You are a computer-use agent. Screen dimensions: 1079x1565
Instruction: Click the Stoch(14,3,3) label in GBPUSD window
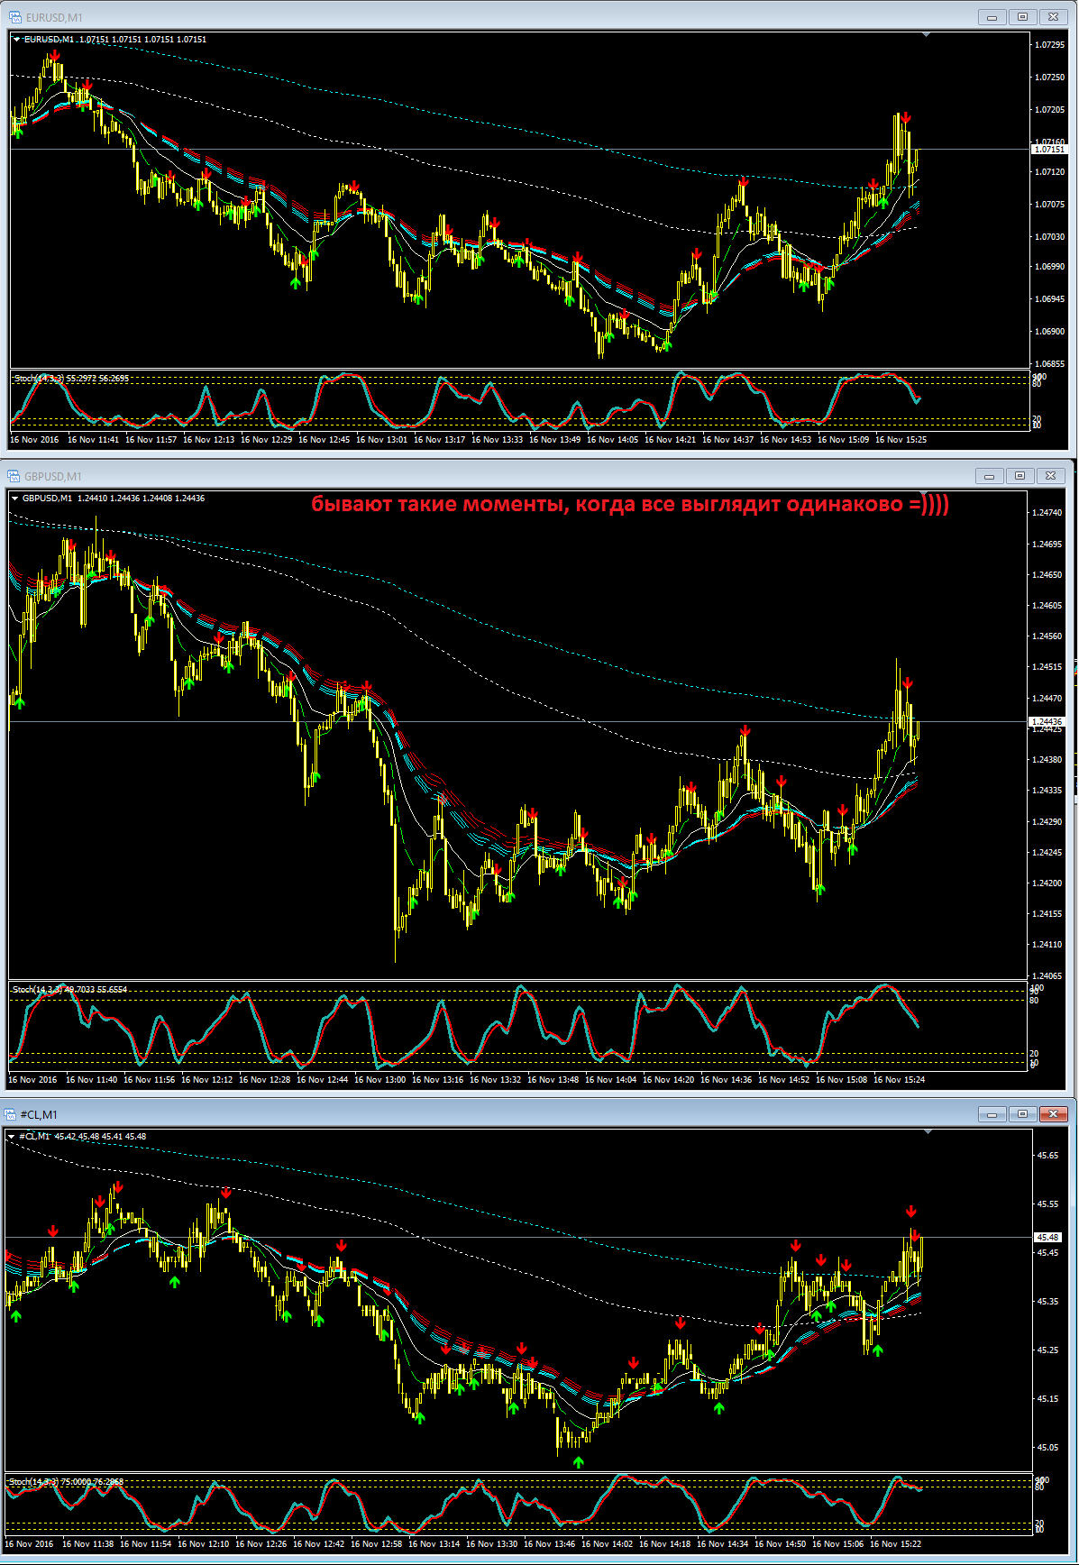point(37,990)
